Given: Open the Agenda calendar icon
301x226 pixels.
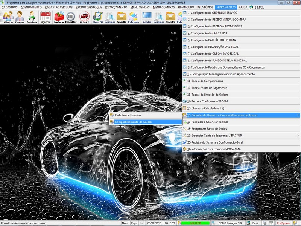Looking at the screenshot, I should (46, 17).
